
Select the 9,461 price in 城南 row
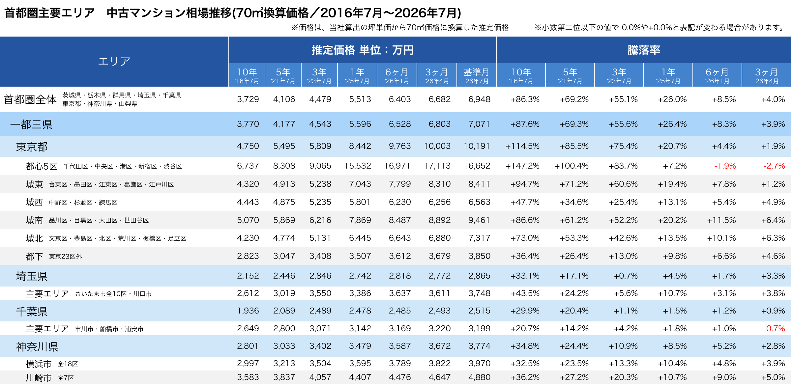pyautogui.click(x=479, y=220)
